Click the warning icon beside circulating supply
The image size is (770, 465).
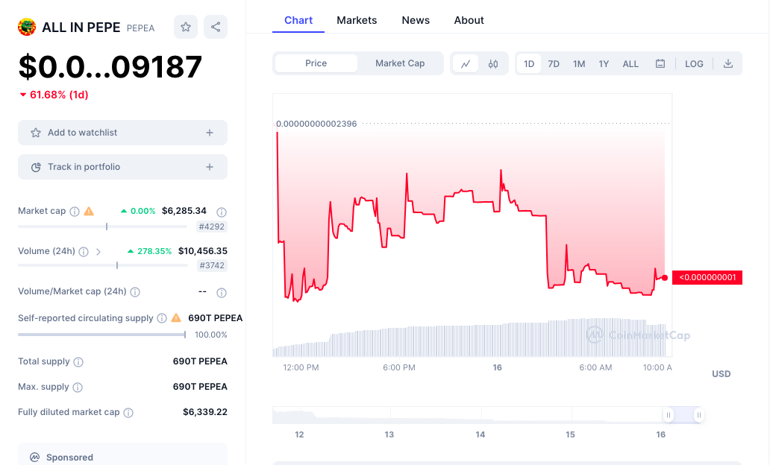point(176,318)
